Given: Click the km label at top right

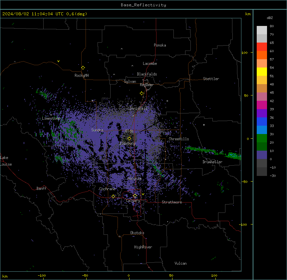Looking at the screenshot, I should (248, 14).
